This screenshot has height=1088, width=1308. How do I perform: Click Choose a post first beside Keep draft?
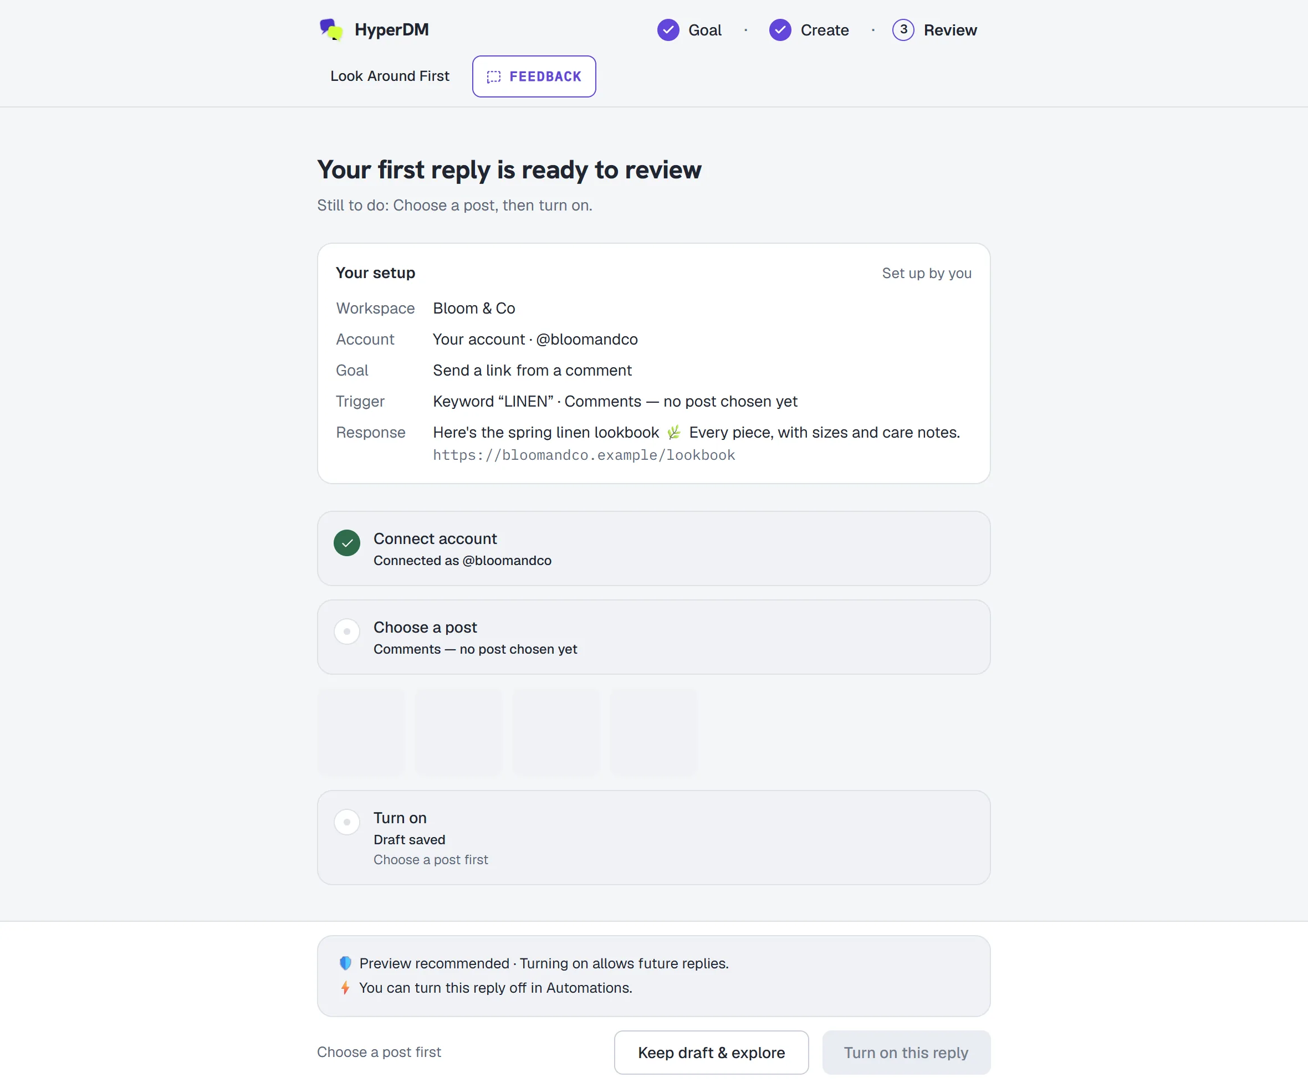[379, 1052]
